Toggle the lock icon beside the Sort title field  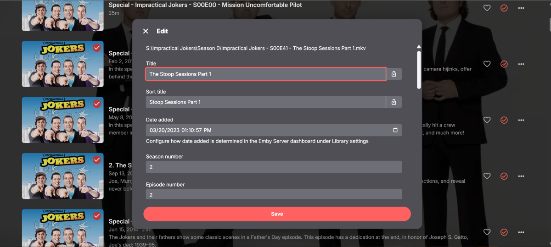click(x=394, y=102)
